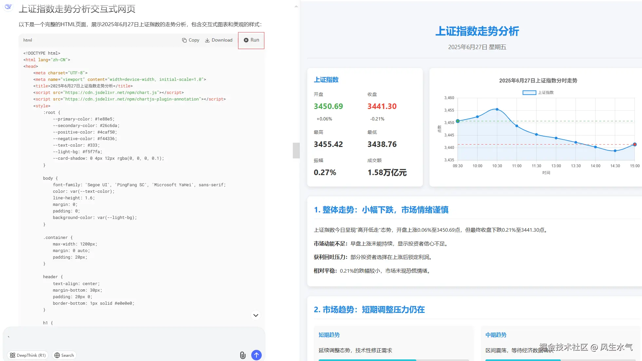Click heading 1. 整体走势：小幅下跌
Viewport: 642px width, 361px height.
(x=381, y=210)
